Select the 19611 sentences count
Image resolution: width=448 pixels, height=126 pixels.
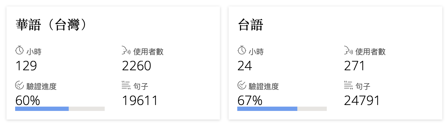coord(140,101)
